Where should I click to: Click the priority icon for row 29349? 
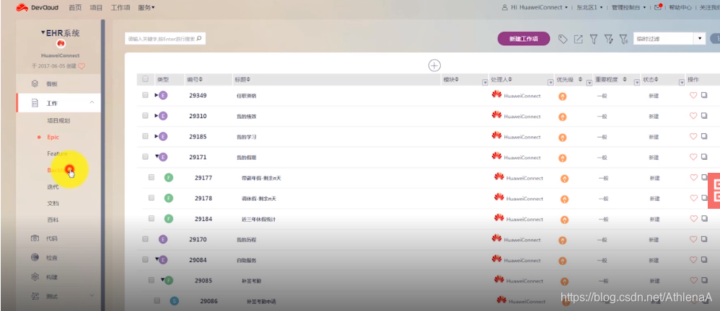tap(562, 96)
